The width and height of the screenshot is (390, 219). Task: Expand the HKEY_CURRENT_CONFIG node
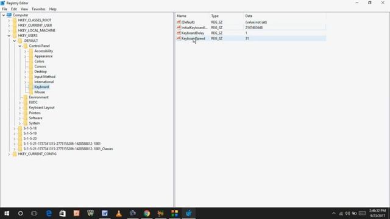[9, 154]
